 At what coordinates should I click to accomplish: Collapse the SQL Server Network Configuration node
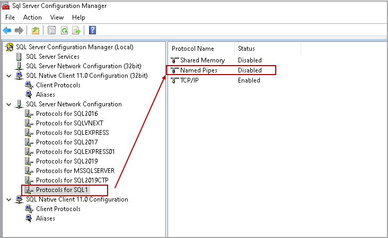click(8, 104)
